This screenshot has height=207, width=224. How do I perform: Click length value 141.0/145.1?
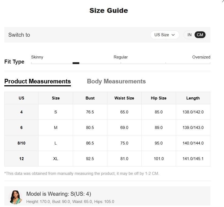pos(193,159)
